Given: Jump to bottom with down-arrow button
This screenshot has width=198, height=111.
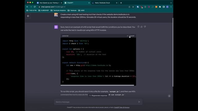Looking at the screenshot, I should [x=169, y=96].
